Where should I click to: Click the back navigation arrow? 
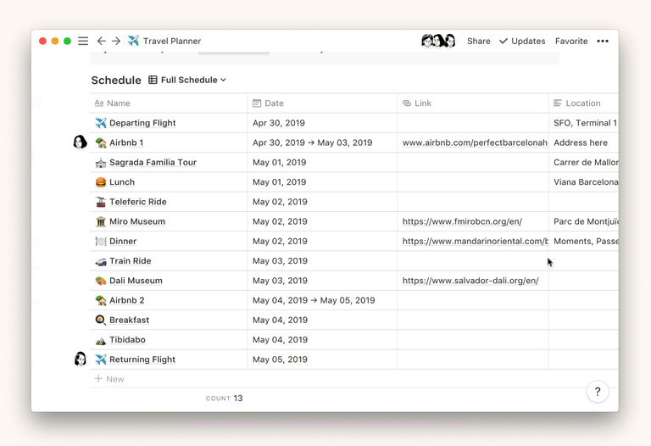pos(101,41)
